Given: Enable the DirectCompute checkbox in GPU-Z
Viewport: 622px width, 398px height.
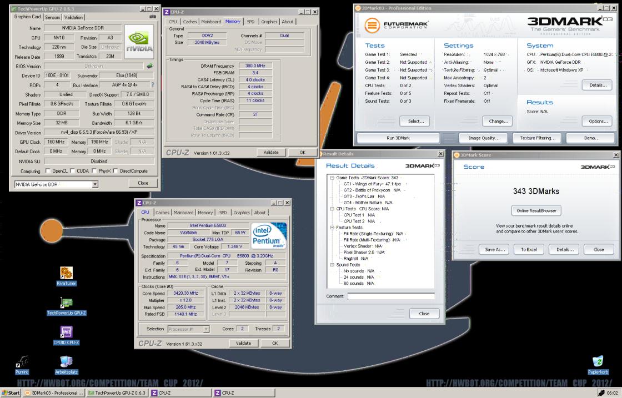Looking at the screenshot, I should coord(116,171).
